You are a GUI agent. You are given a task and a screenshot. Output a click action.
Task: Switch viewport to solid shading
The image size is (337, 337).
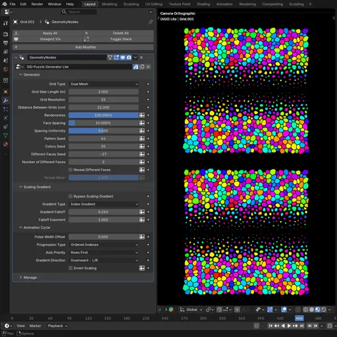pyautogui.click(x=311, y=309)
